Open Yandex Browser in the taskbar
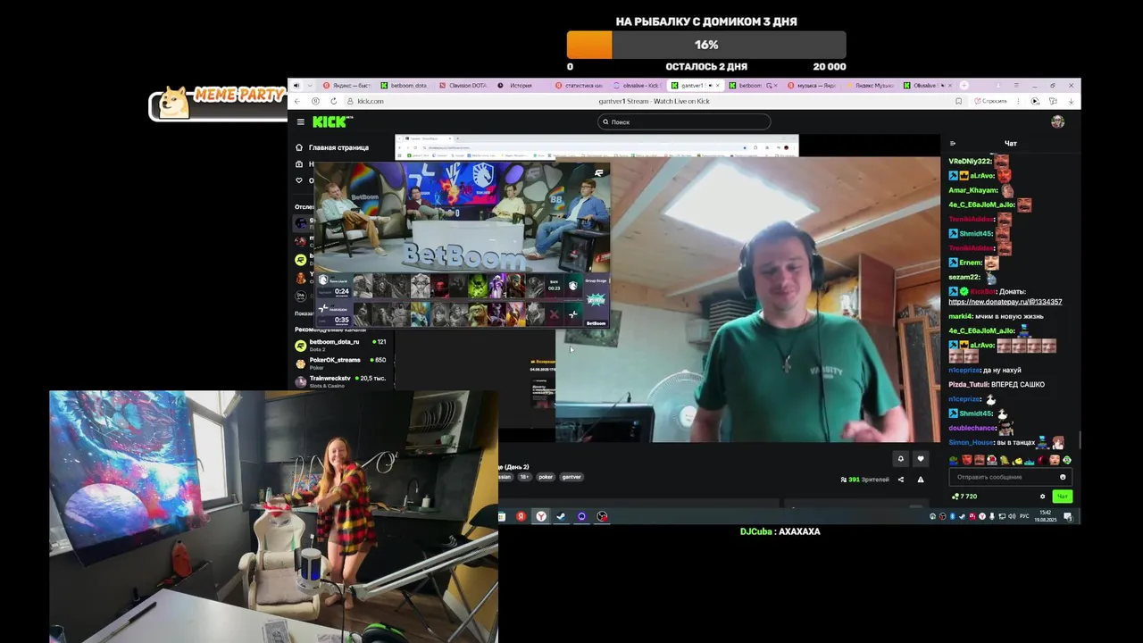1143x643 pixels. pos(541,516)
